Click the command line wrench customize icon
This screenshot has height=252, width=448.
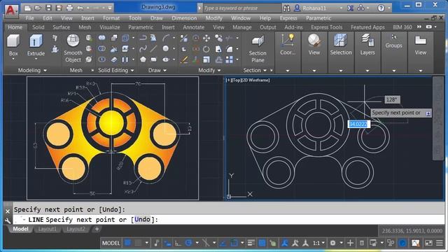pos(8,220)
